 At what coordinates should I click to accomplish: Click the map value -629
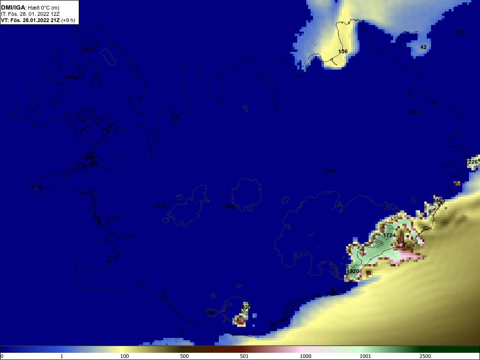[209, 312]
